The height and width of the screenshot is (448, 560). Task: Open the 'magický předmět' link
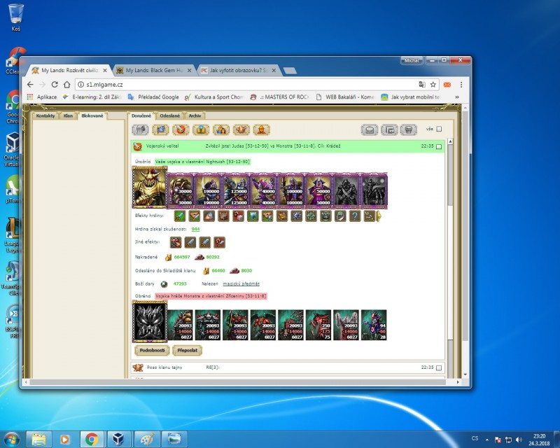[241, 283]
